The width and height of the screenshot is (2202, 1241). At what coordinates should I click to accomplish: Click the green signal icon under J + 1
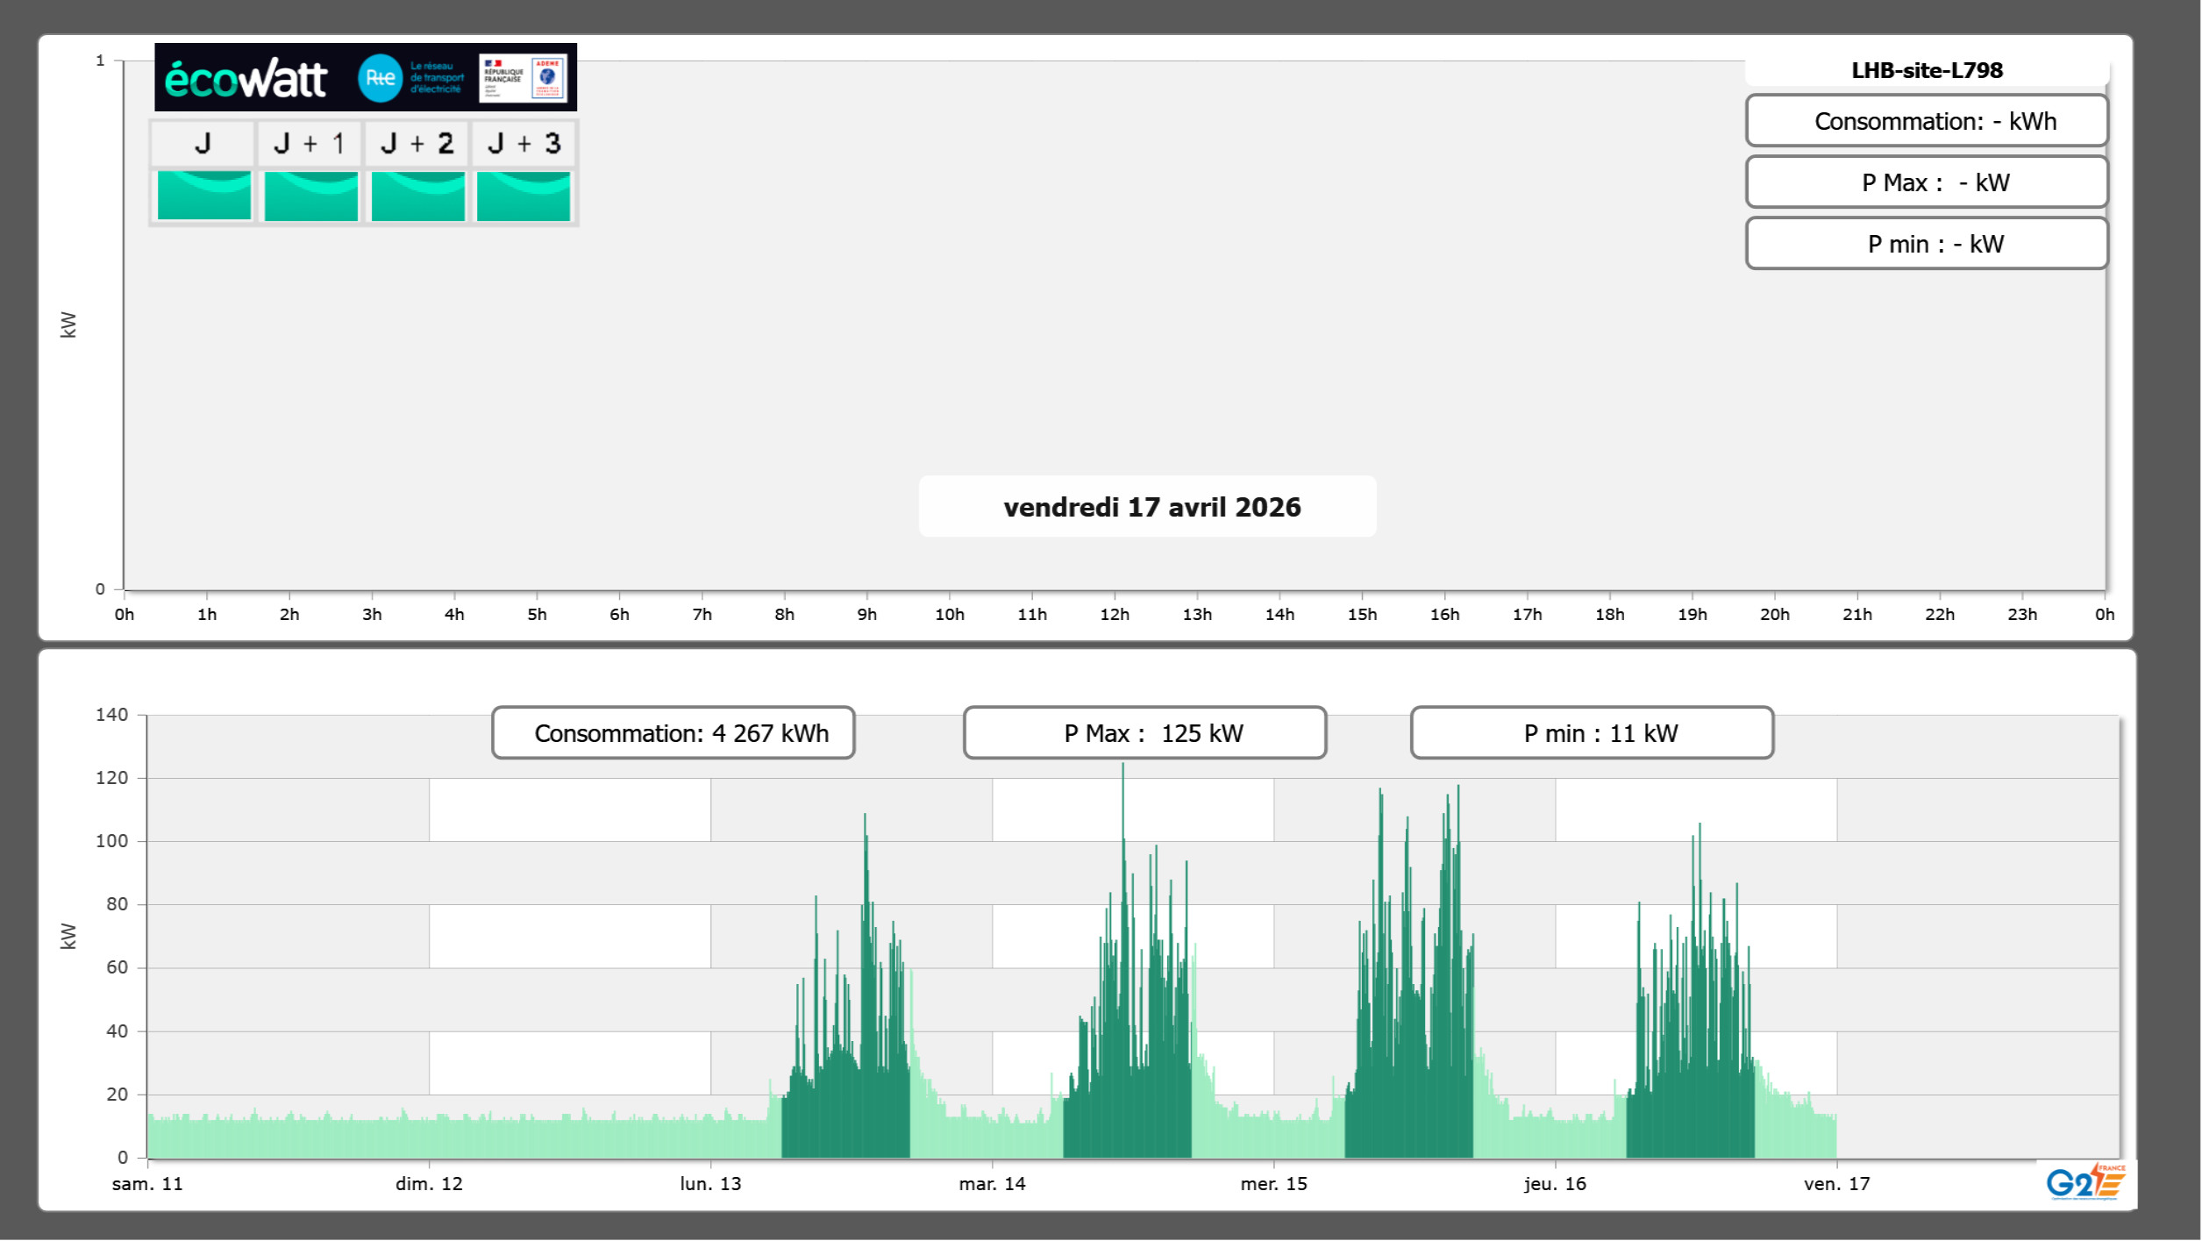coord(311,196)
